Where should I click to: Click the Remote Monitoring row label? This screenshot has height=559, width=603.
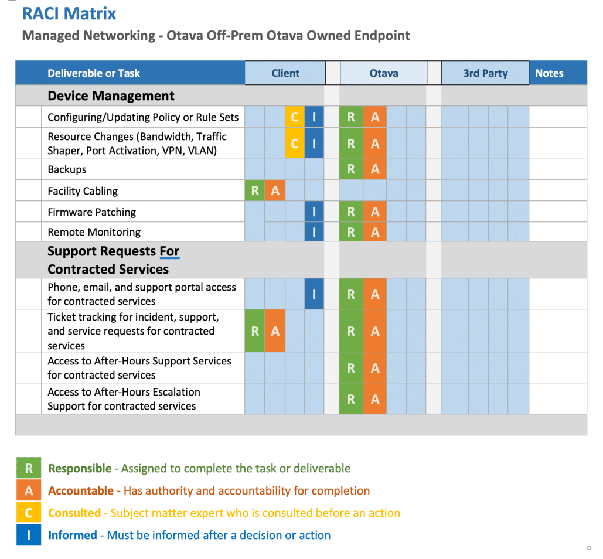pos(94,232)
